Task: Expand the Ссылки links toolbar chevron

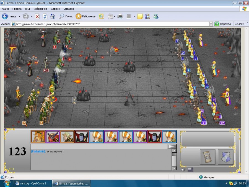Action: pyautogui.click(x=247, y=23)
